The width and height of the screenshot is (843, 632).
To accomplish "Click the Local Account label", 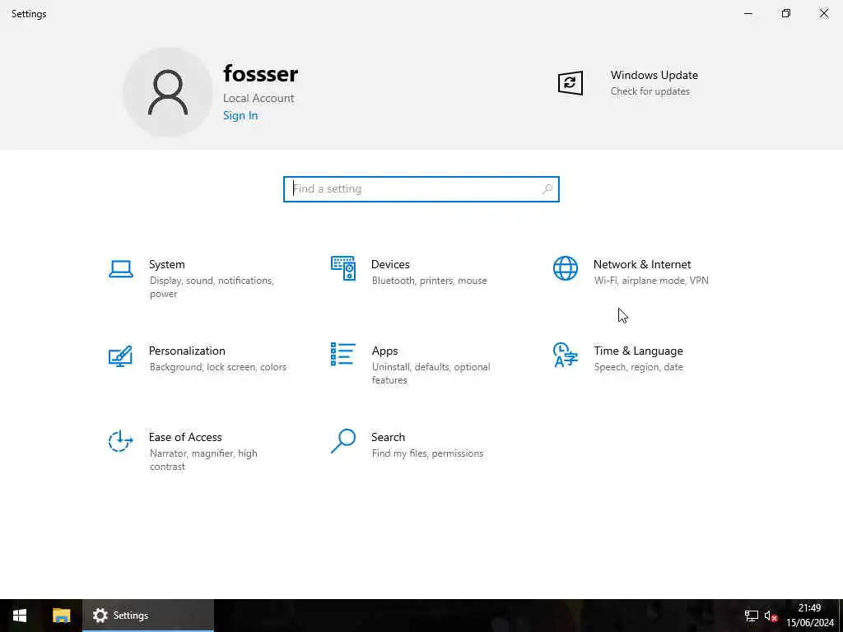I will click(258, 99).
